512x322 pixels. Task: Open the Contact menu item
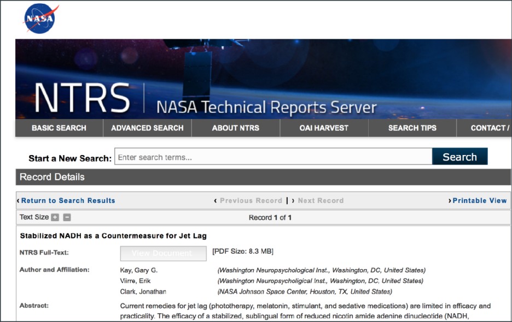(x=484, y=128)
